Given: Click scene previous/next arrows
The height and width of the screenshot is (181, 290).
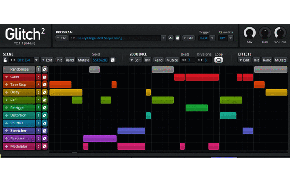Looking at the screenshot, I should [x=13, y=60].
